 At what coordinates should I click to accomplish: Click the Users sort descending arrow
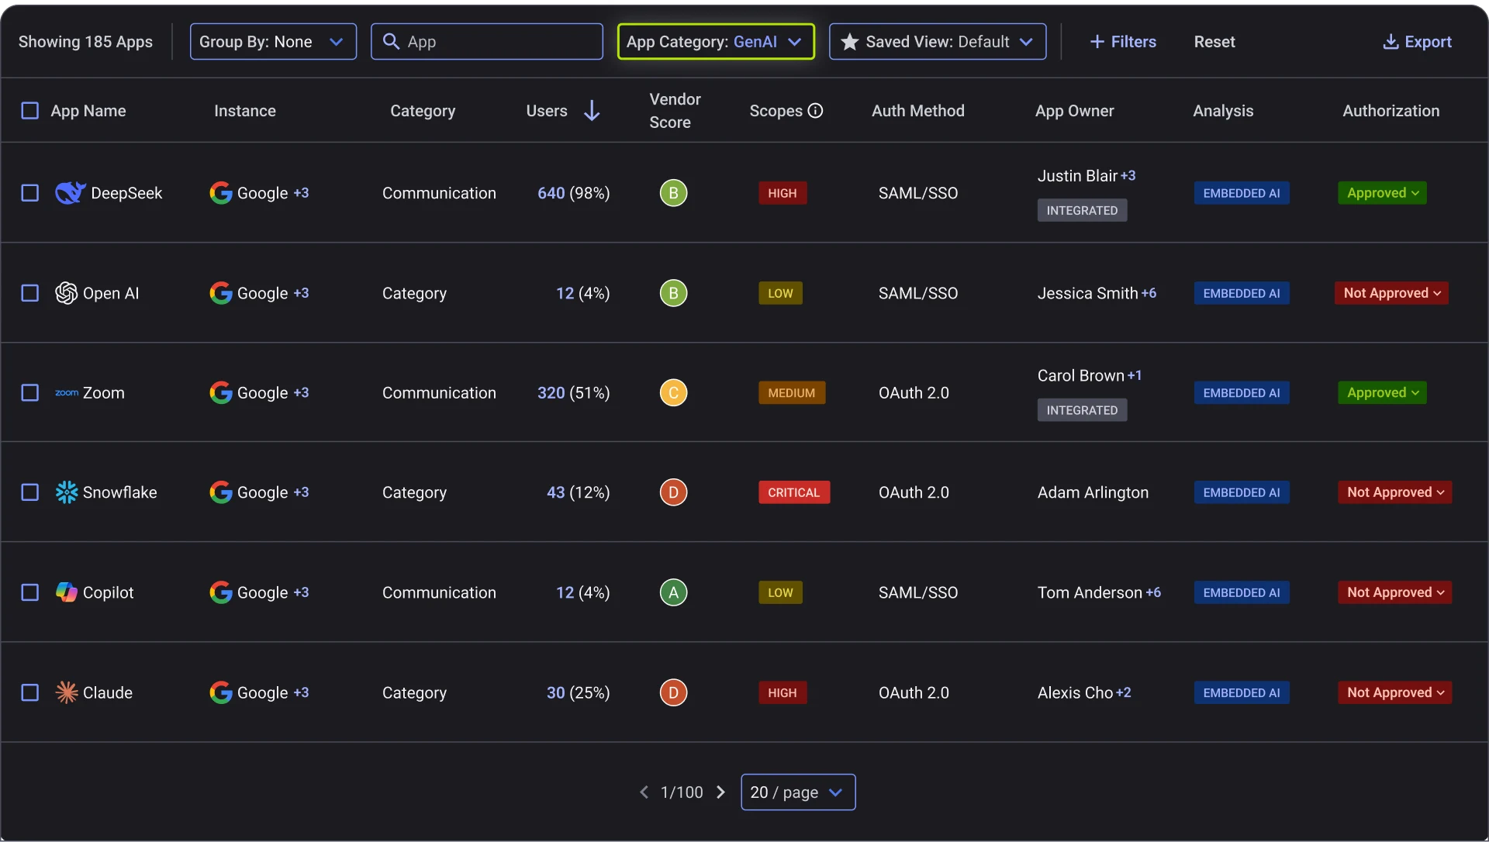(592, 111)
